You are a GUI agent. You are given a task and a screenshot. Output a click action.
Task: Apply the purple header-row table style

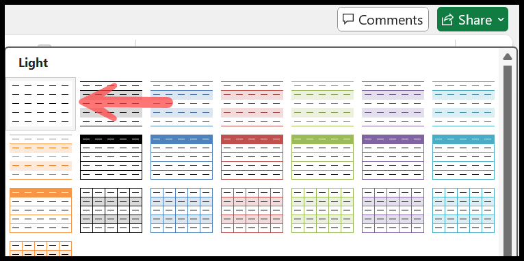[x=393, y=157]
